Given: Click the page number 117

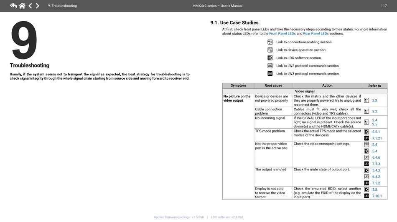Looking at the screenshot, I should coord(384,5).
